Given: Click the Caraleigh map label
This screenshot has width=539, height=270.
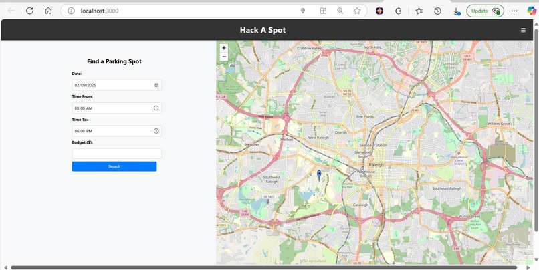Looking at the screenshot, I should [360, 205].
